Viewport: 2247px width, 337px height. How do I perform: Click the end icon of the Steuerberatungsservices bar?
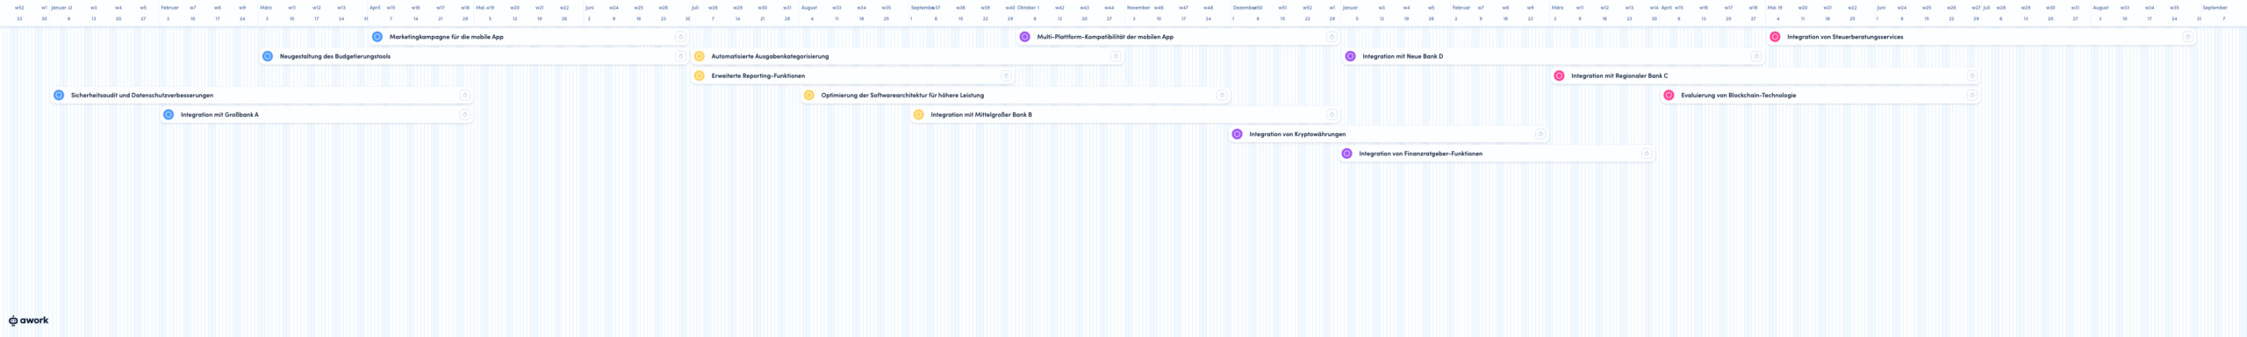2187,37
